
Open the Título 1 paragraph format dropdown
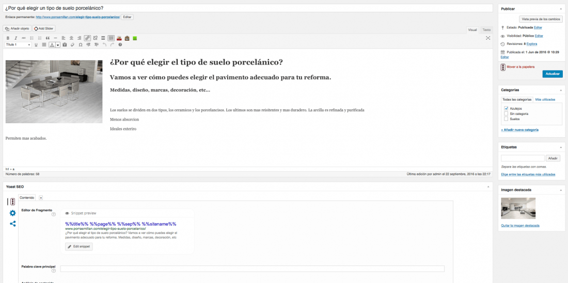coord(18,44)
